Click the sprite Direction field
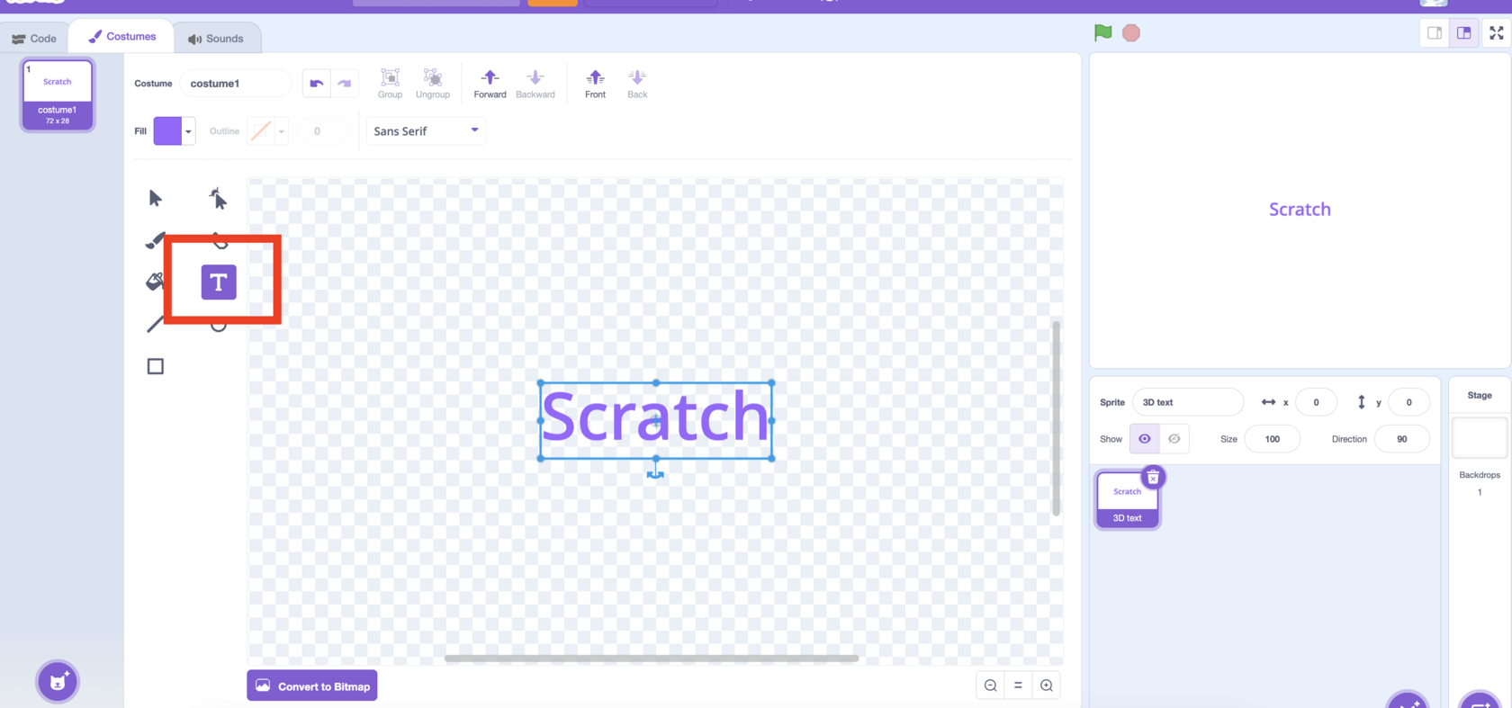 (1401, 439)
